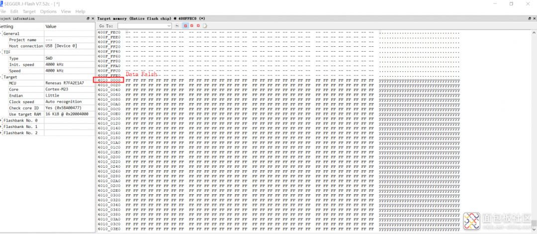Close the Target memory panel
The image size is (537, 234).
tap(534, 18)
